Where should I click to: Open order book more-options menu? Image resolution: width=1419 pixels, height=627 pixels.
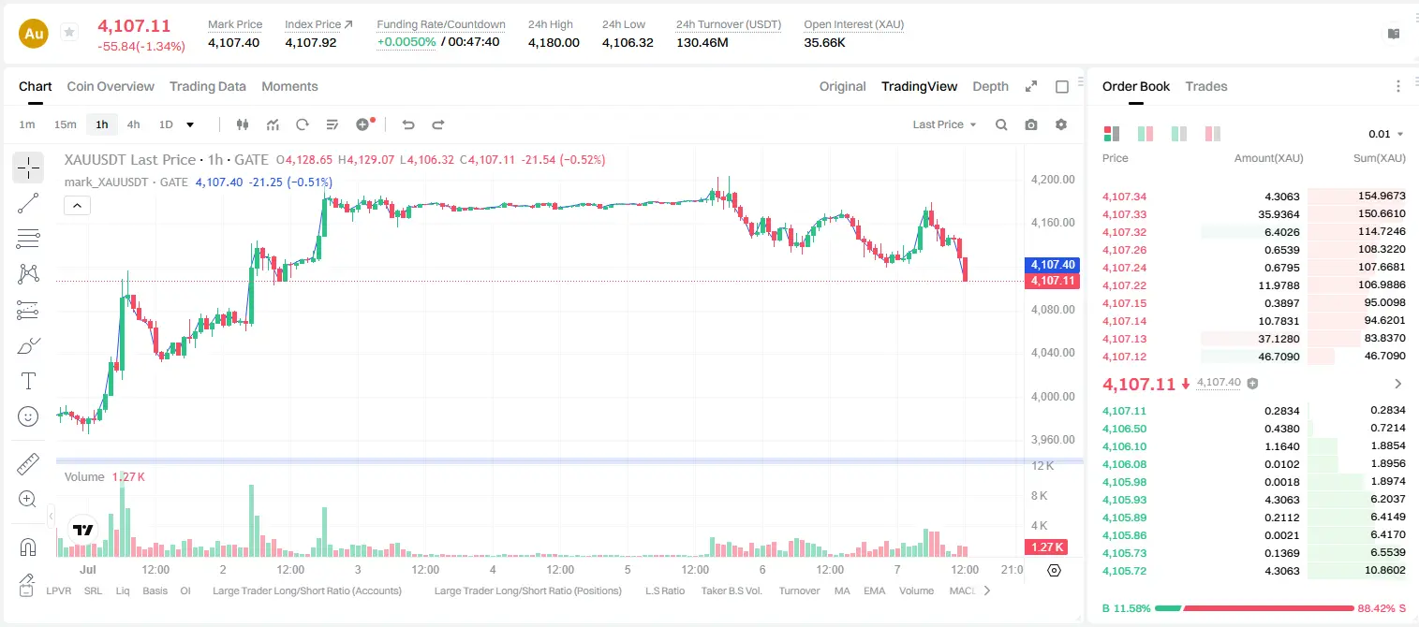[x=1398, y=86]
